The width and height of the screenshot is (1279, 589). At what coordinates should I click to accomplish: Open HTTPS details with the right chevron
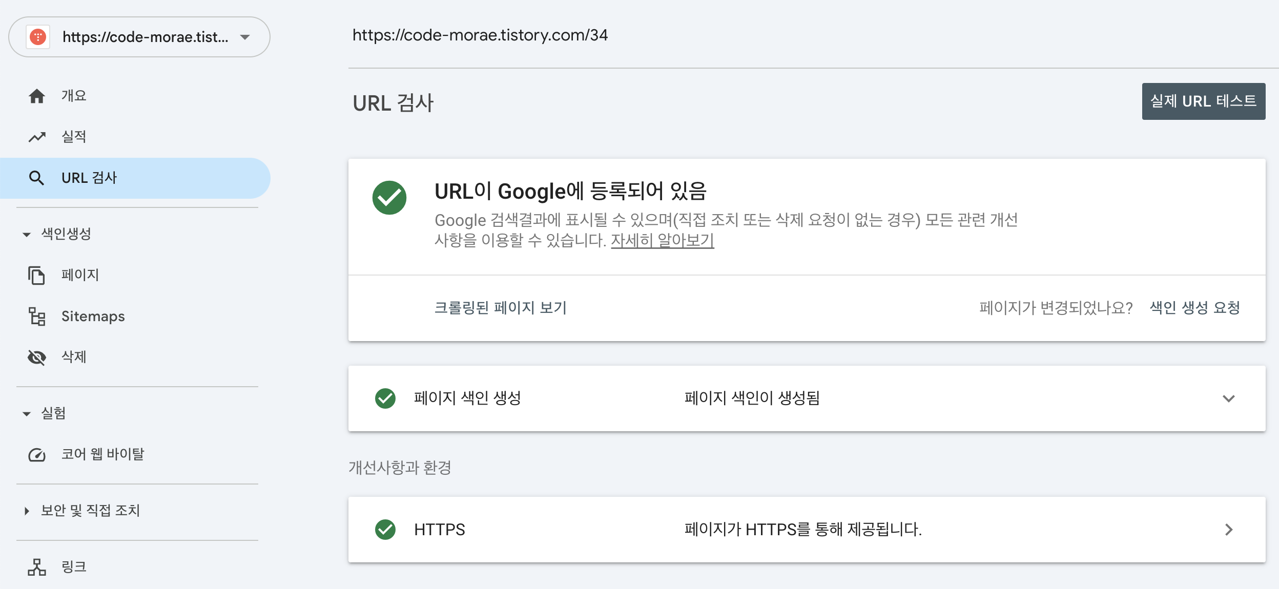pyautogui.click(x=1228, y=530)
